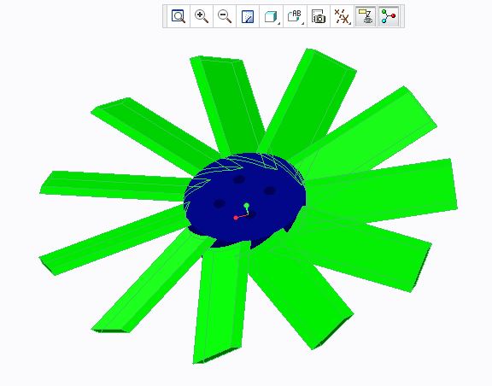Open the Datum Display Filters dropdown

342,16
